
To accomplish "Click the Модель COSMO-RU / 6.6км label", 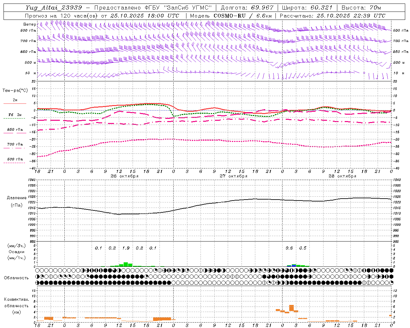I will click(231, 16).
